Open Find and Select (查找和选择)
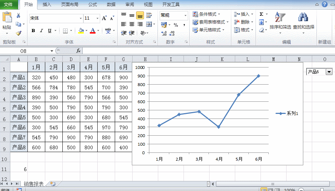The height and width of the screenshot is (191, 335). (303, 23)
